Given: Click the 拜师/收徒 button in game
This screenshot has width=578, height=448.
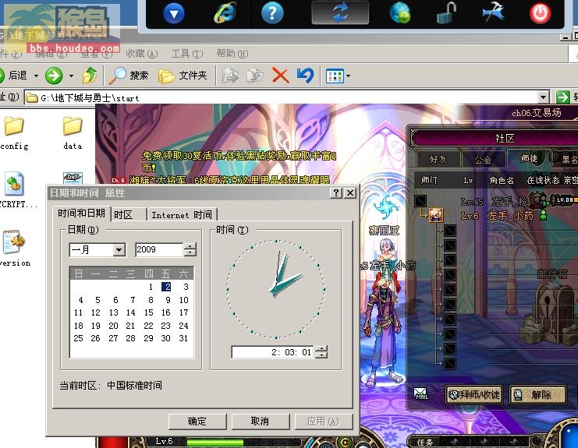Looking at the screenshot, I should point(474,394).
